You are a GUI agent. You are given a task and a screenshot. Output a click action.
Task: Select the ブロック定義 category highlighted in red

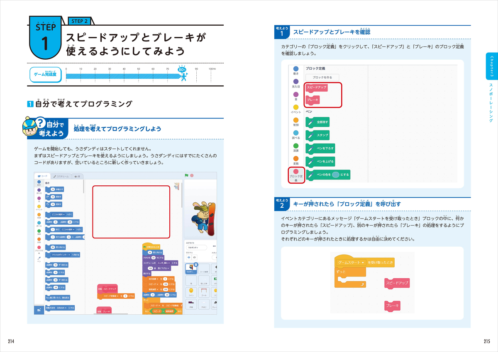[296, 175]
